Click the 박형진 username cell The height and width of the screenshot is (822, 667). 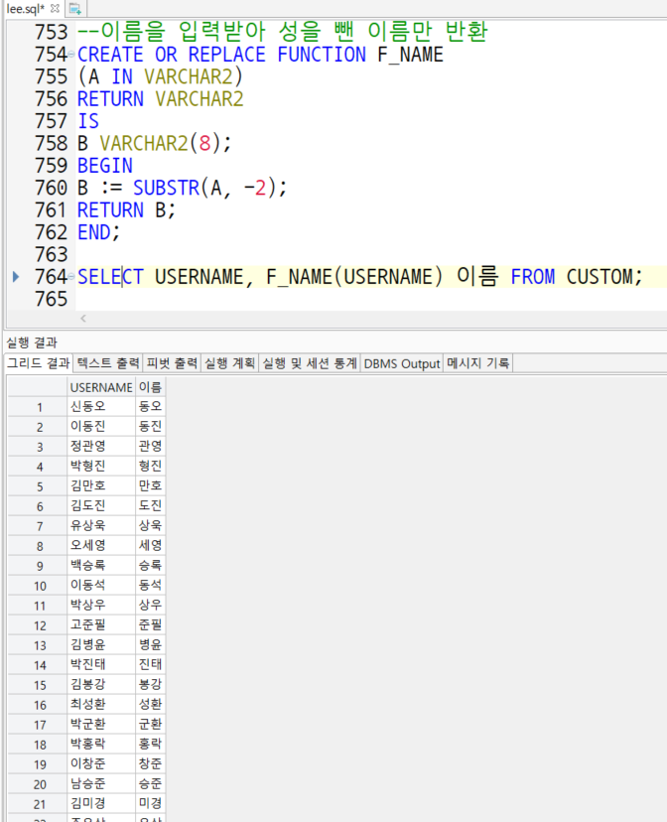[x=101, y=466]
